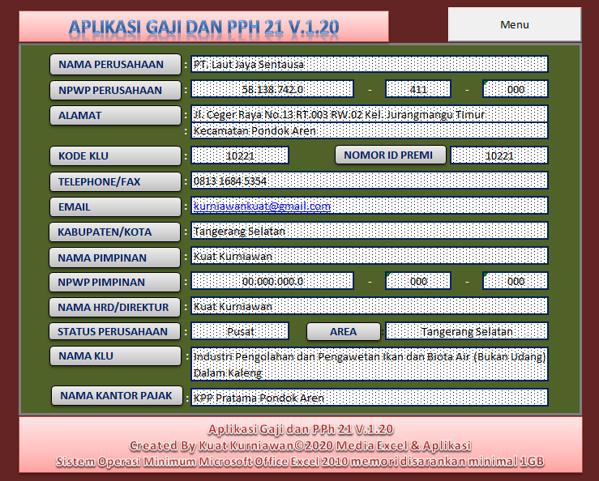
Task: Select company name field PT. Laut Jaya Sentausa
Action: click(x=370, y=64)
